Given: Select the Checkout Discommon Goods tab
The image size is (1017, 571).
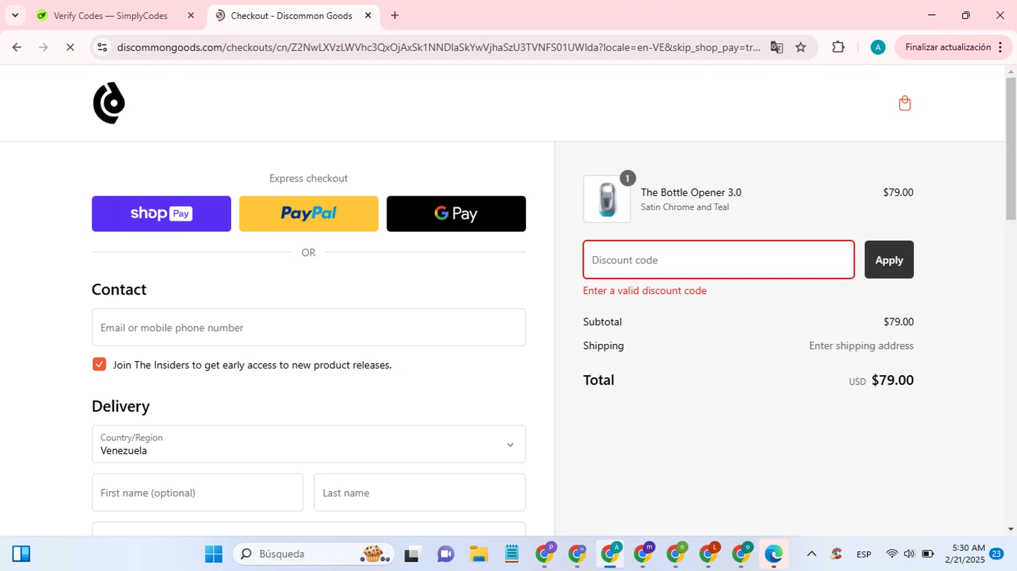Looking at the screenshot, I should [292, 16].
